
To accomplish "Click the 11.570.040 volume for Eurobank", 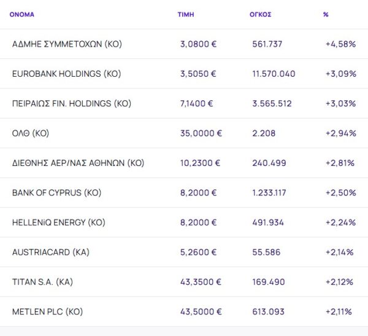I will (274, 74).
